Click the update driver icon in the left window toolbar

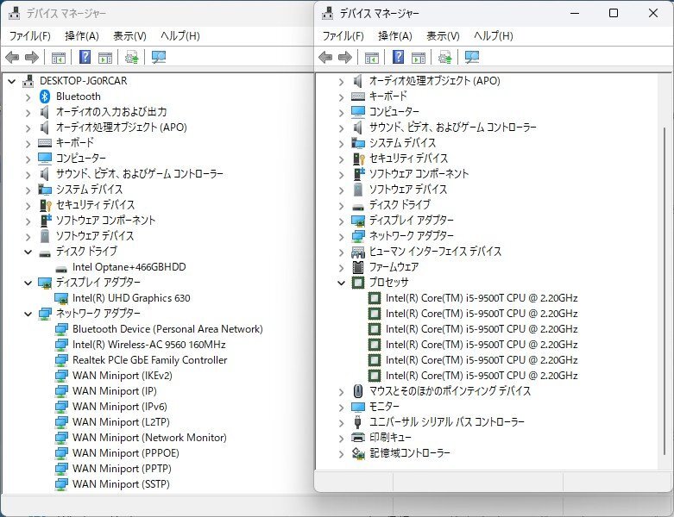[x=132, y=57]
